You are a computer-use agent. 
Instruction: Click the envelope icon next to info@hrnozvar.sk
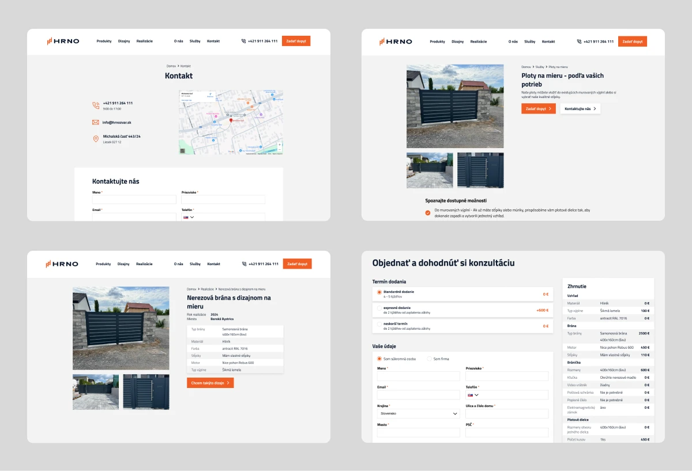96,122
